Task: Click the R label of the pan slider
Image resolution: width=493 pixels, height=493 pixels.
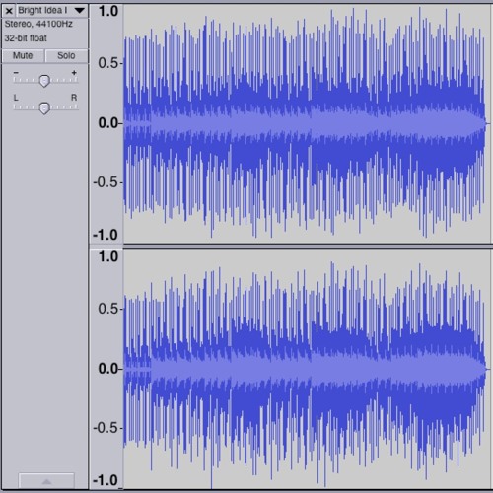Action: tap(74, 98)
